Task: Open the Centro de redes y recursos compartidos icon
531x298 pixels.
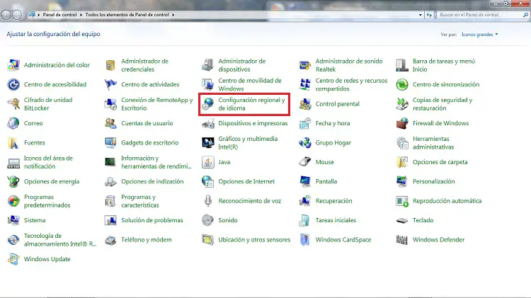Action: click(x=304, y=84)
